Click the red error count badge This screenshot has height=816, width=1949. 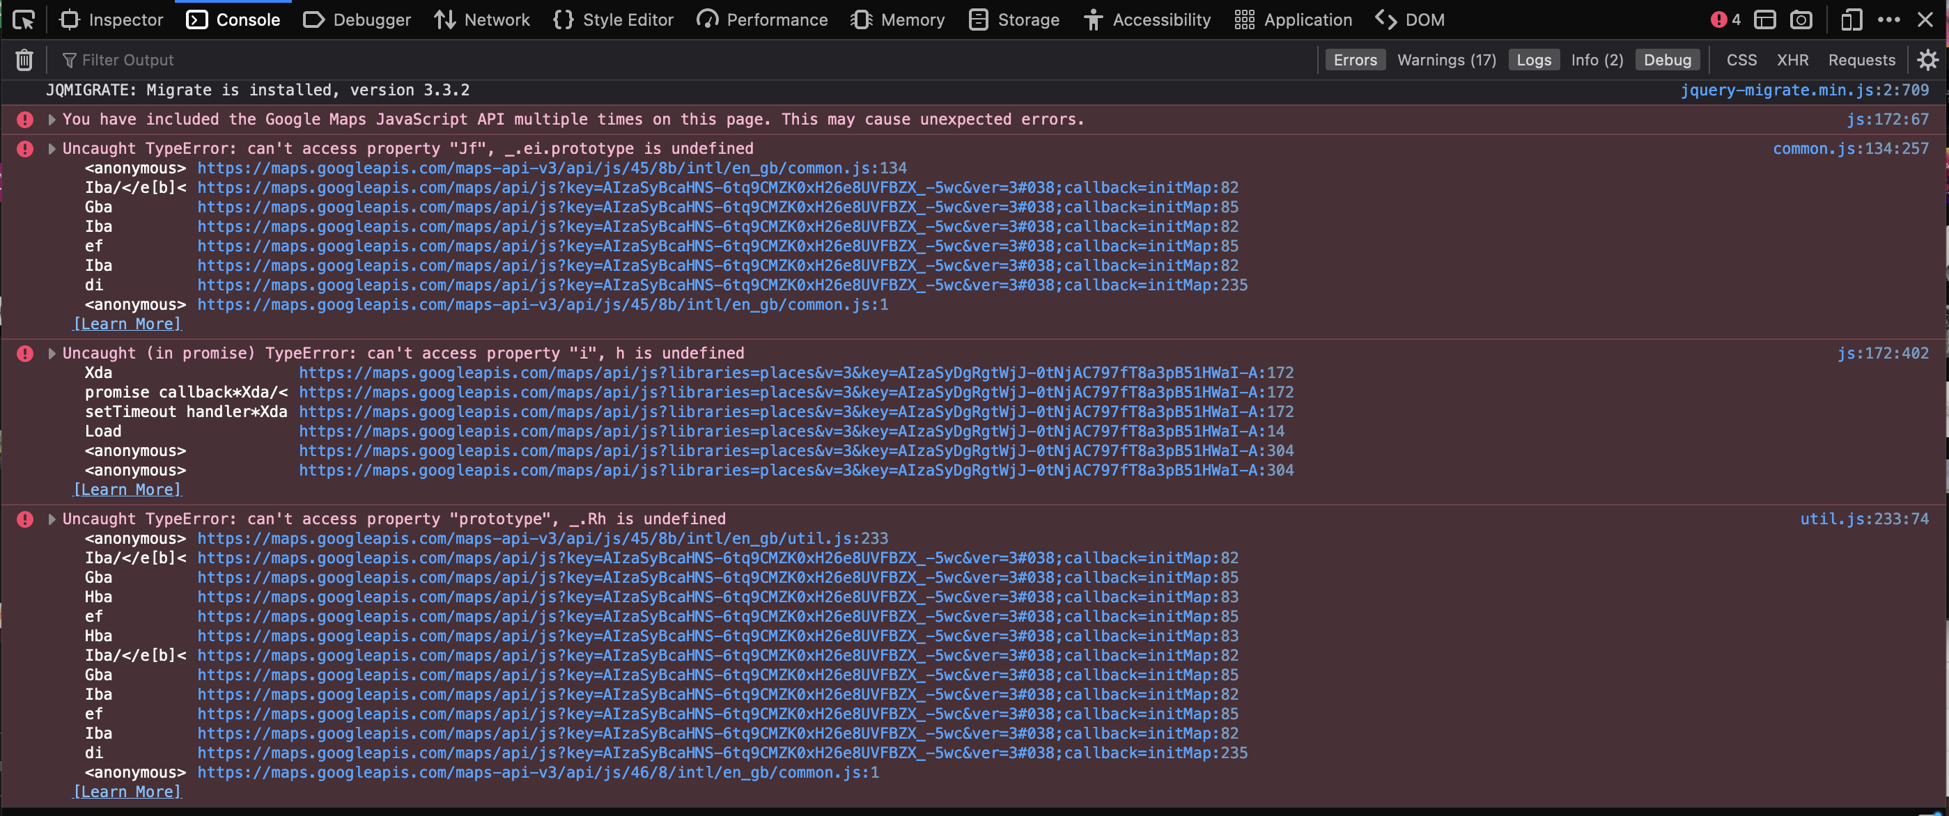pyautogui.click(x=1726, y=19)
